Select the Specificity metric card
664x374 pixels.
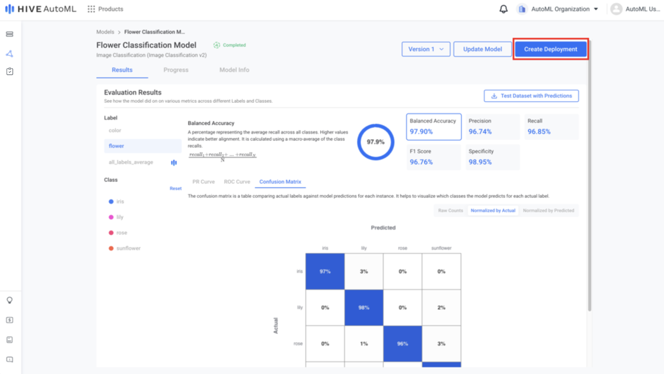click(492, 157)
